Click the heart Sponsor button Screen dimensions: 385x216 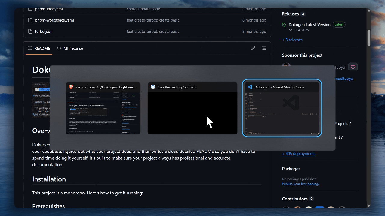353,67
